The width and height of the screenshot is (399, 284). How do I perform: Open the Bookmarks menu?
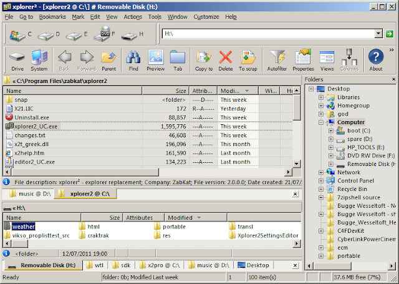[52, 17]
